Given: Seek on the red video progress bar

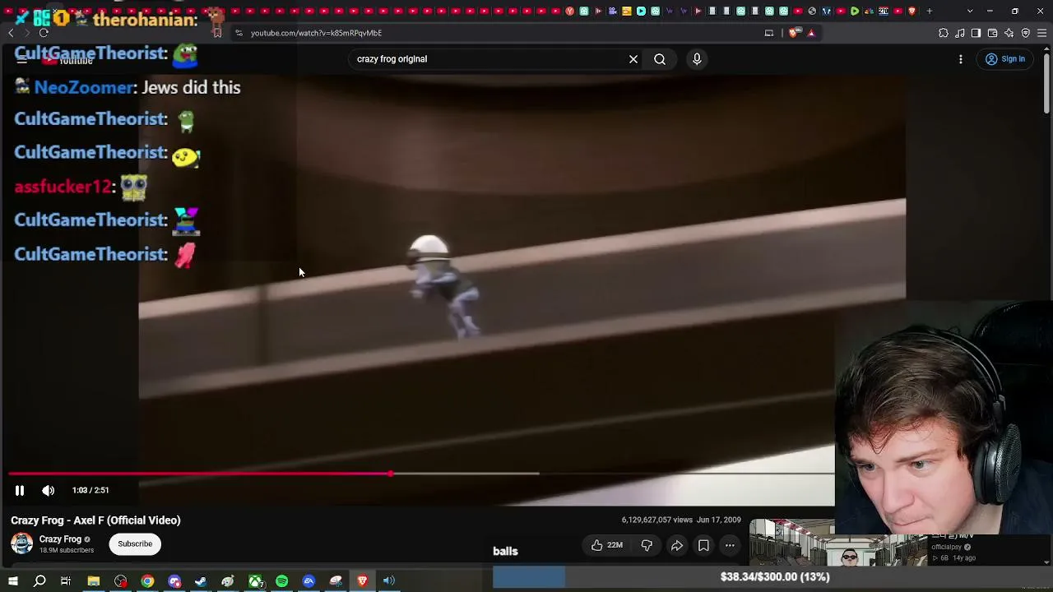Looking at the screenshot, I should pos(199,474).
